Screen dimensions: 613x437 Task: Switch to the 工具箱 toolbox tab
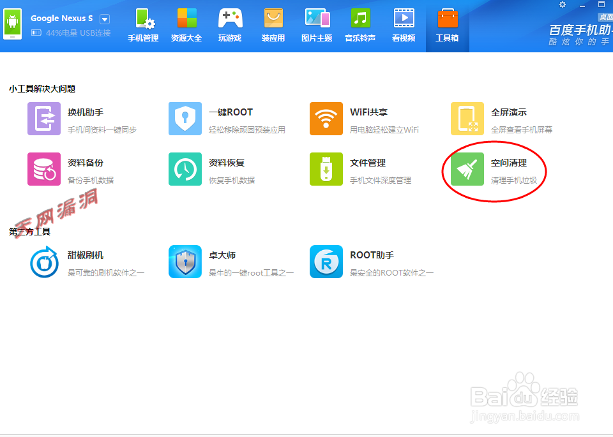pyautogui.click(x=447, y=26)
